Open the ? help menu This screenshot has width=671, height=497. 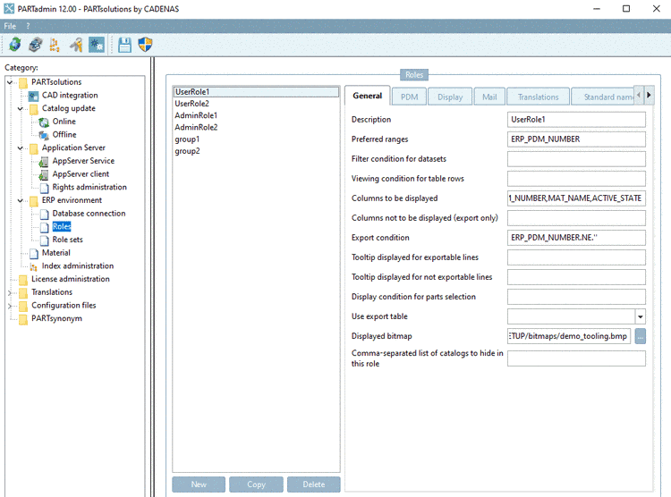click(x=29, y=26)
